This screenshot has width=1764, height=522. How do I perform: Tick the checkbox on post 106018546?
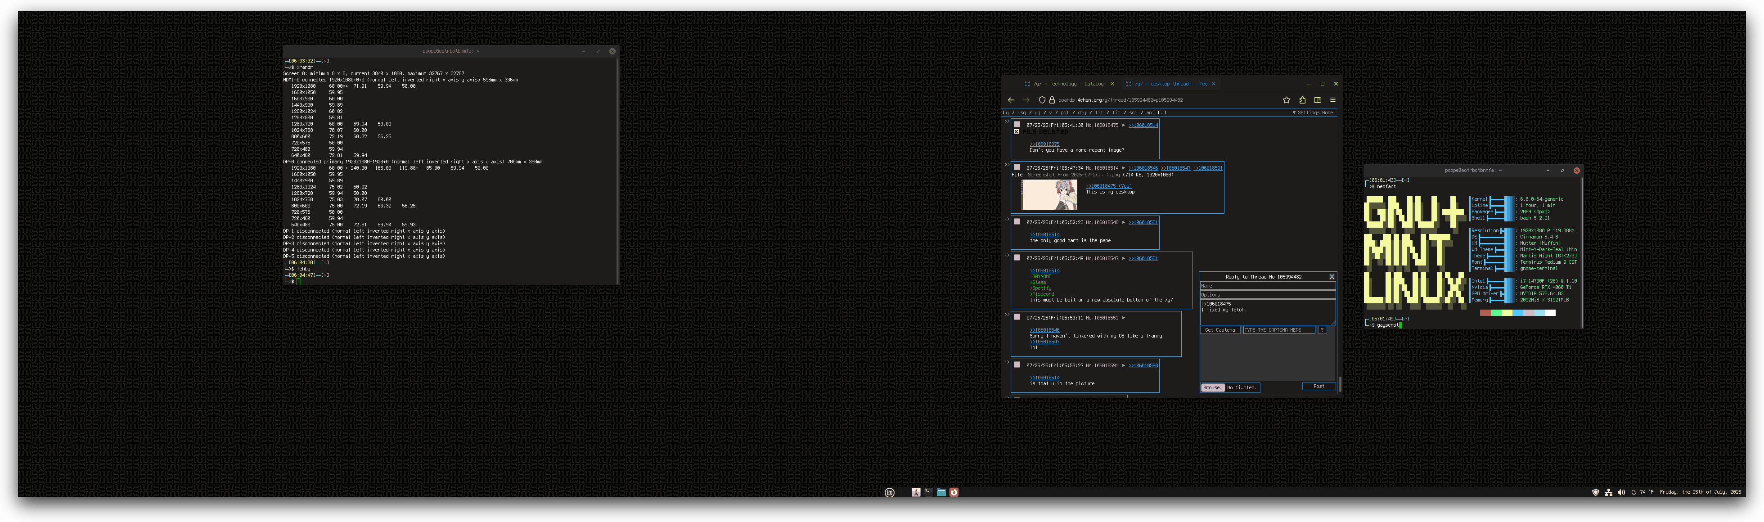coord(1017,222)
